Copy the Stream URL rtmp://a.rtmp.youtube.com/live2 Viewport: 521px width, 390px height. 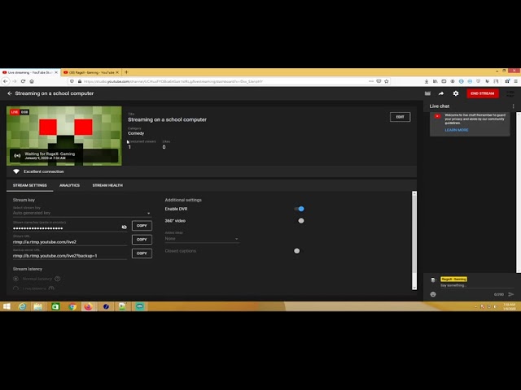[142, 240]
